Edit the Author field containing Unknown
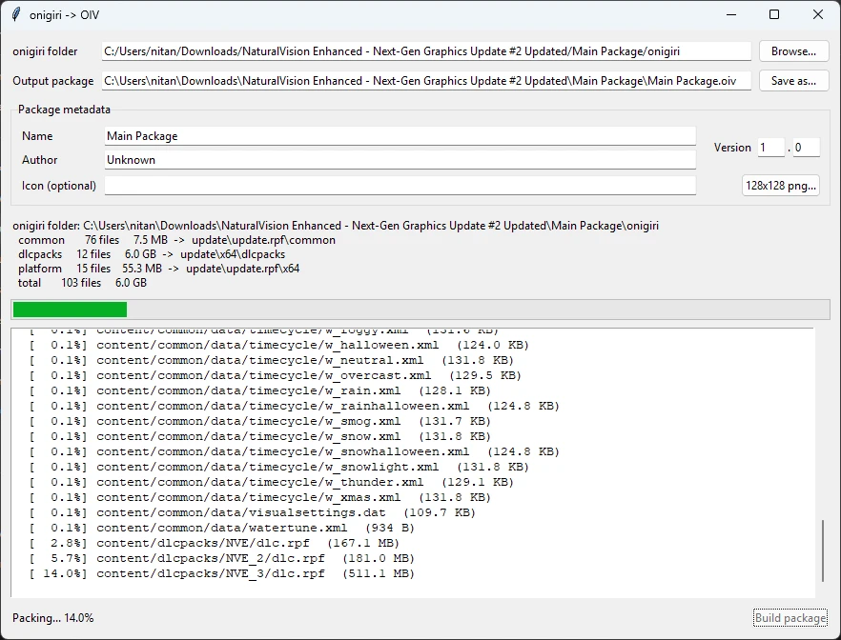This screenshot has width=841, height=640. pos(400,160)
